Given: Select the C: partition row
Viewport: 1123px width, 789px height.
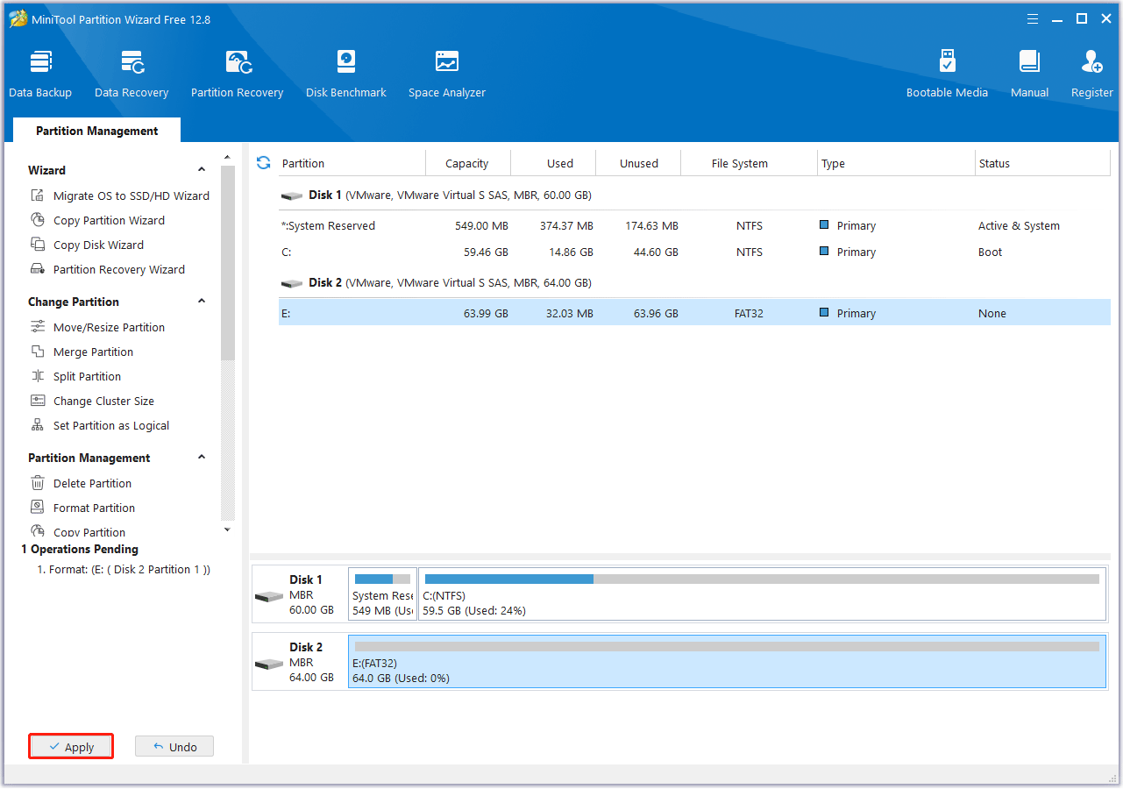Looking at the screenshot, I should [x=694, y=252].
